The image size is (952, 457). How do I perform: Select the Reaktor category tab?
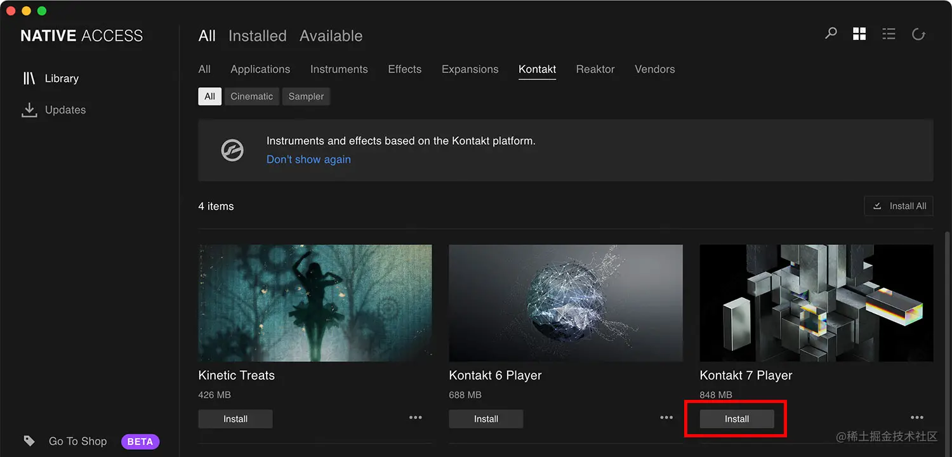[x=595, y=69]
